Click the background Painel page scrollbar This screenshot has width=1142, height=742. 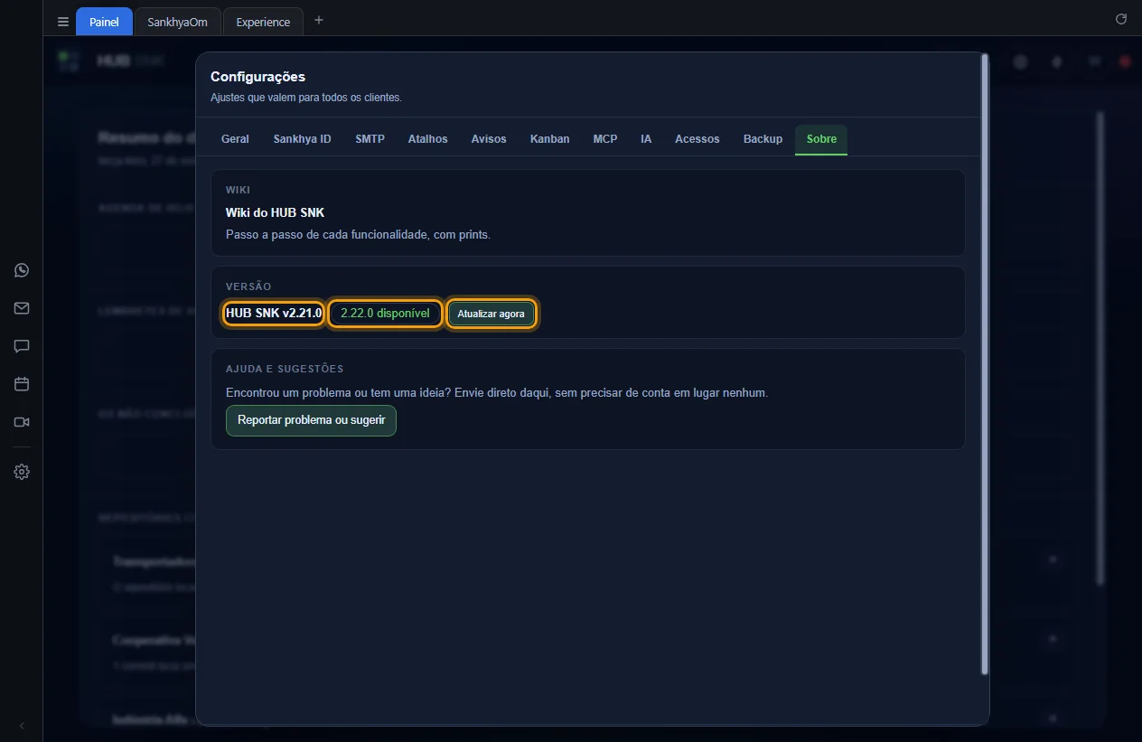click(x=1100, y=348)
